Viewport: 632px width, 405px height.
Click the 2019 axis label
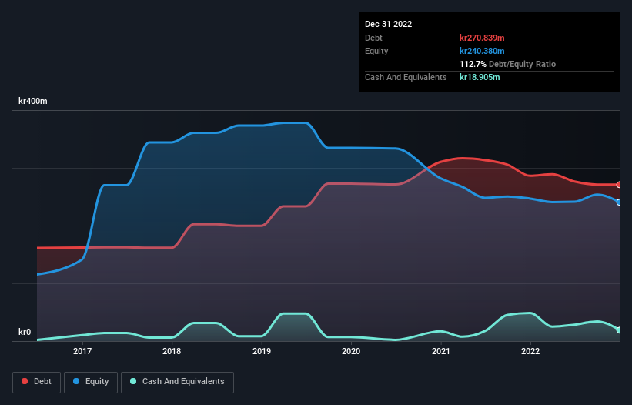pos(262,351)
